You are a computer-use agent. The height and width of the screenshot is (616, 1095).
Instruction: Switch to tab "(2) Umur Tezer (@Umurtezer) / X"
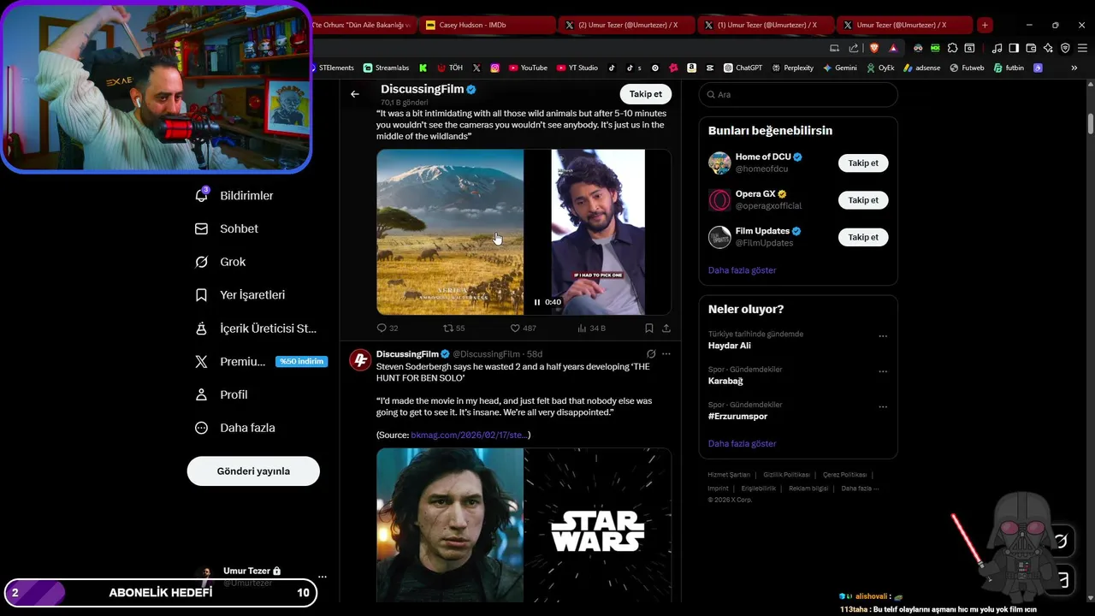point(627,25)
